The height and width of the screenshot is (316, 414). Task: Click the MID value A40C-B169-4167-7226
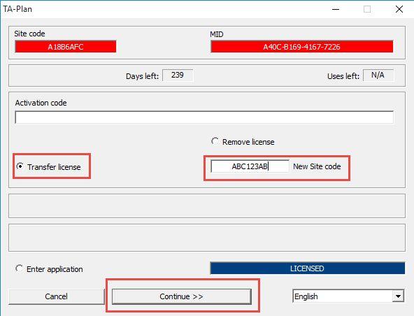302,47
